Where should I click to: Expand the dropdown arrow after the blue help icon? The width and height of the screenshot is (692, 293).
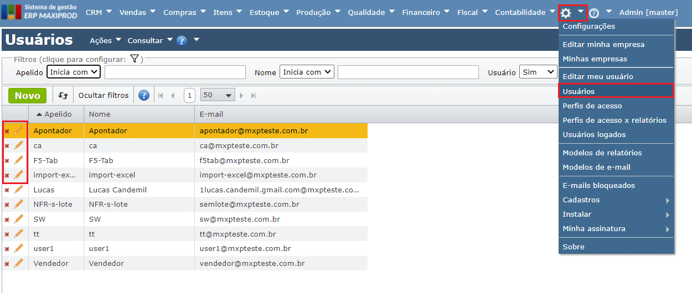197,40
